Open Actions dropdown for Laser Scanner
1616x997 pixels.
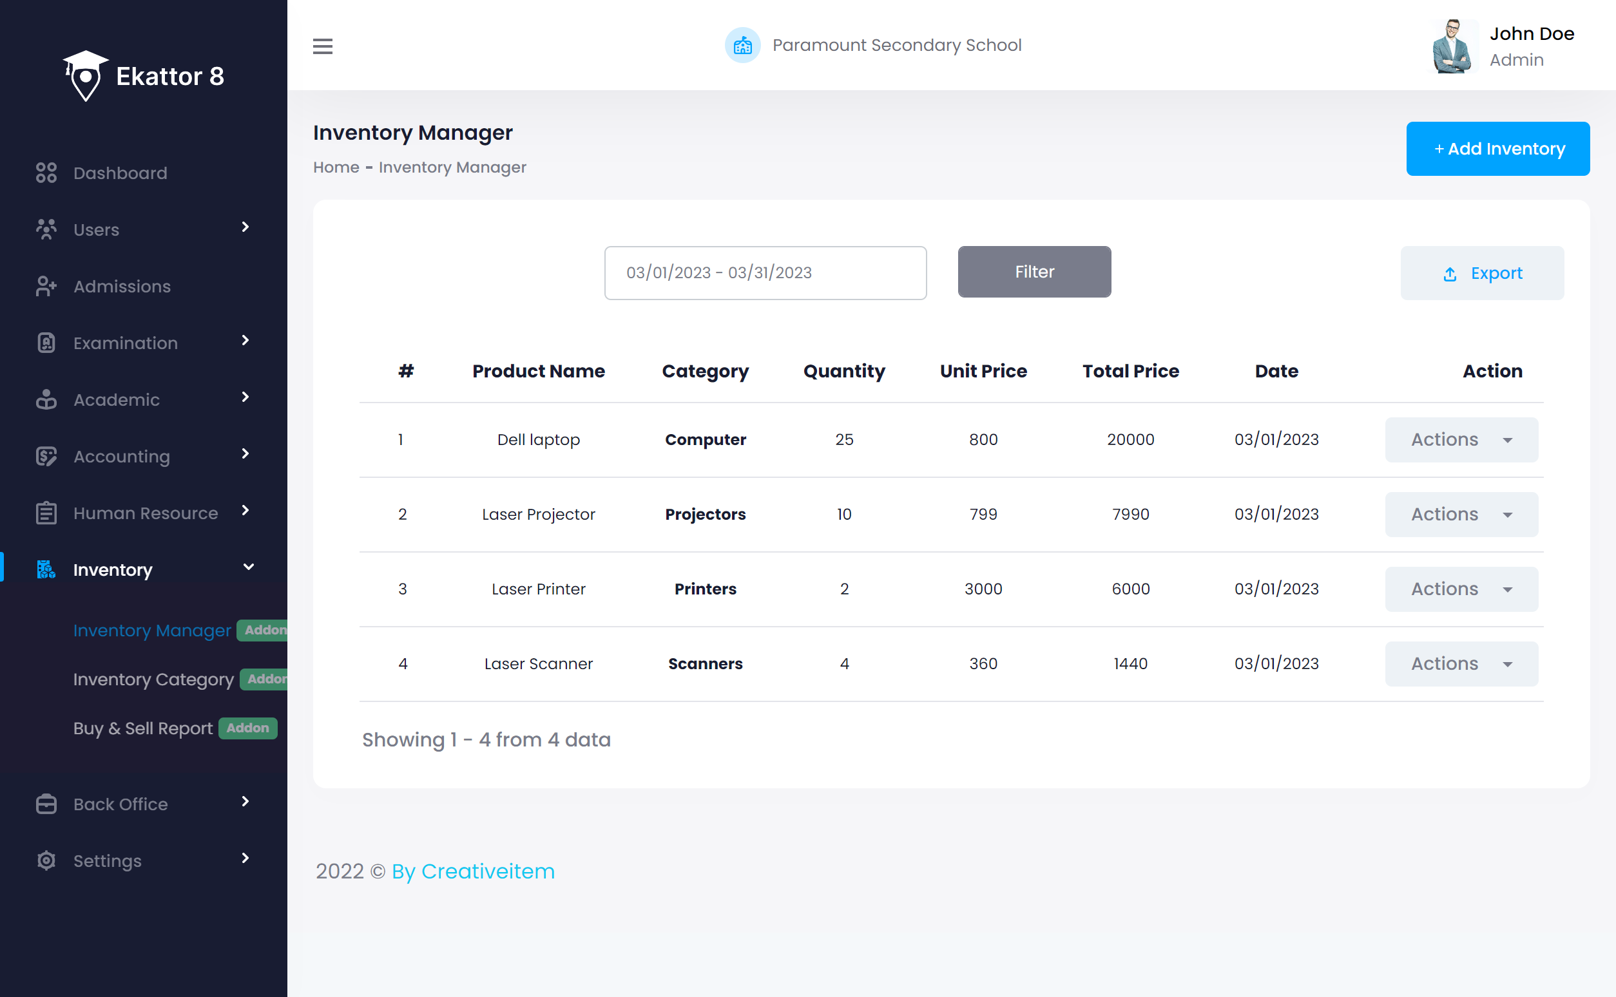tap(1461, 663)
